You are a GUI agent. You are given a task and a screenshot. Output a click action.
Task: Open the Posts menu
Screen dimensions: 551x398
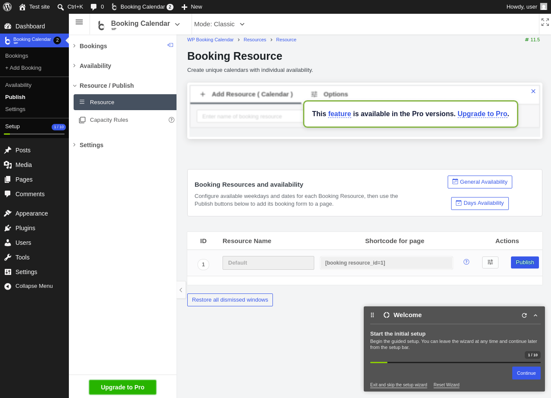(34, 150)
